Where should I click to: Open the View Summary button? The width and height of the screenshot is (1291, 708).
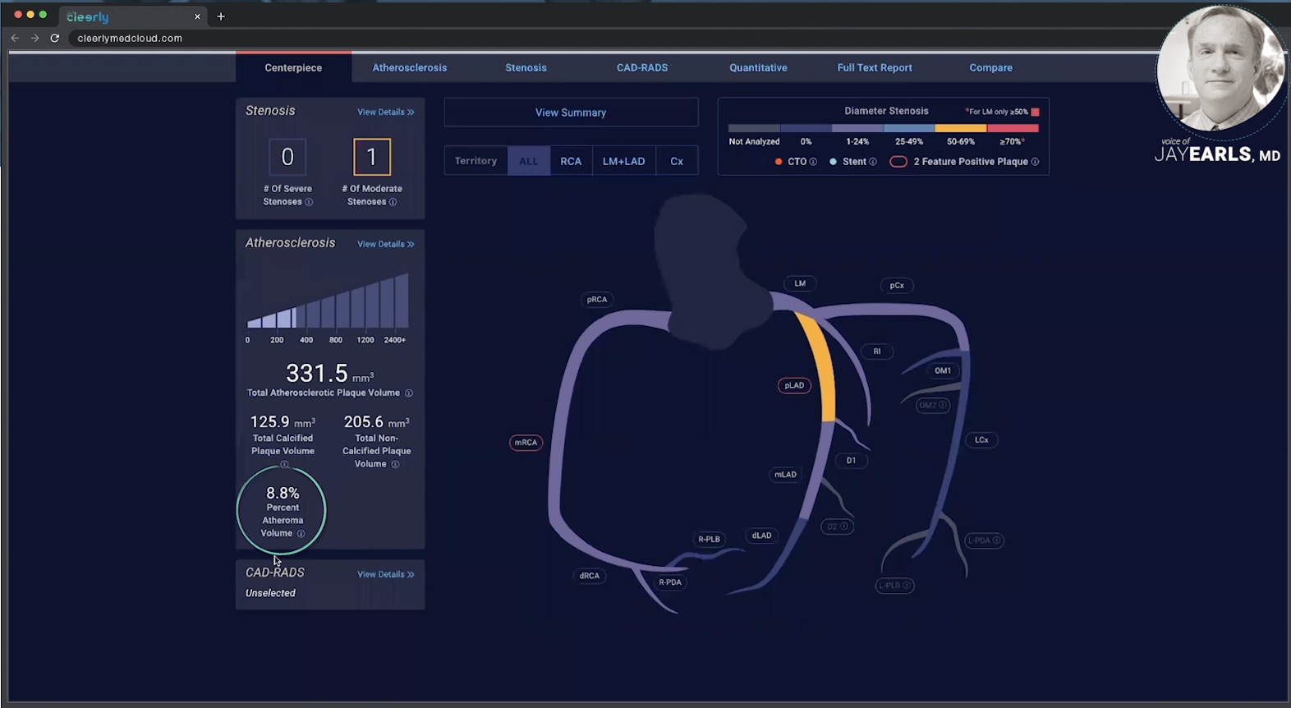(571, 113)
